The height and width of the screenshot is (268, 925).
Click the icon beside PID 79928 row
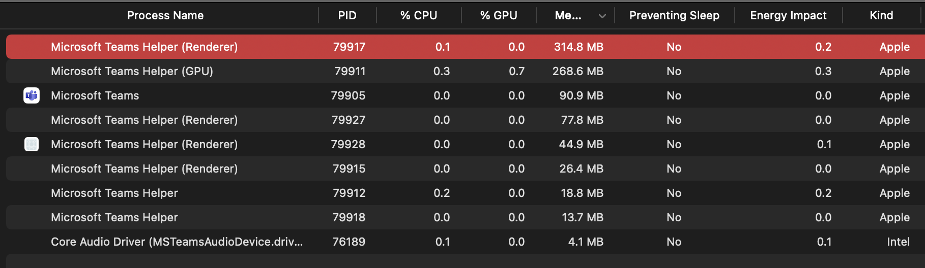[x=32, y=144]
